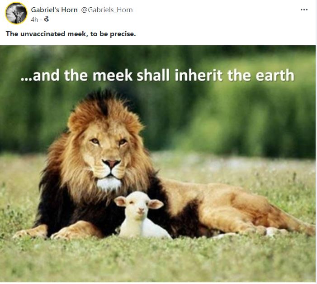Click the word "earth" in the meme text
The height and width of the screenshot is (284, 317).
(275, 75)
